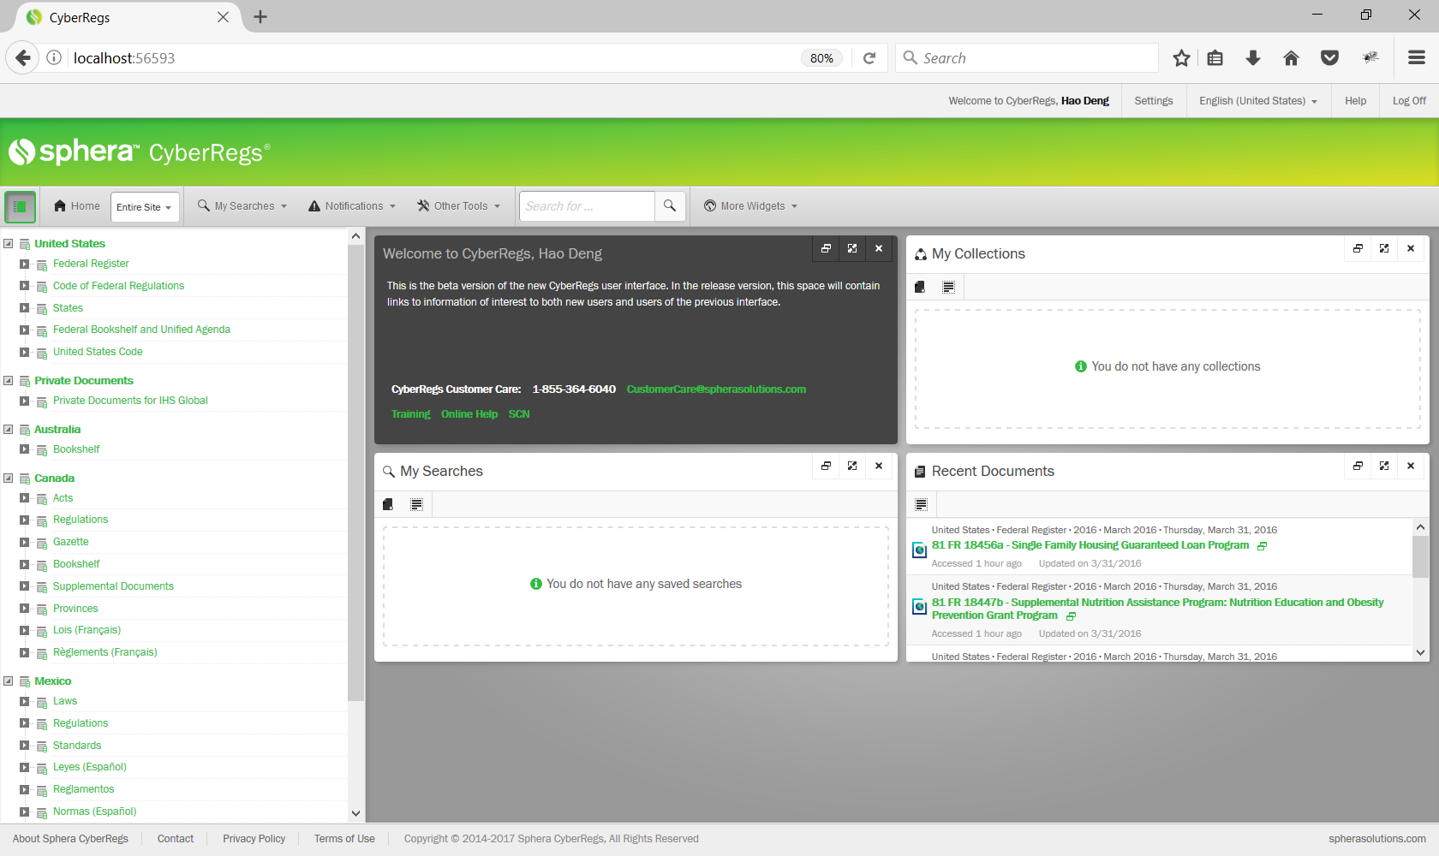The height and width of the screenshot is (856, 1439).
Task: Close the Recent Documents widget
Action: (1411, 466)
